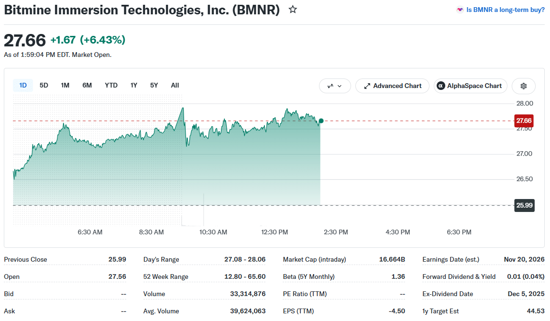Click the +1.67 price change

pos(63,40)
